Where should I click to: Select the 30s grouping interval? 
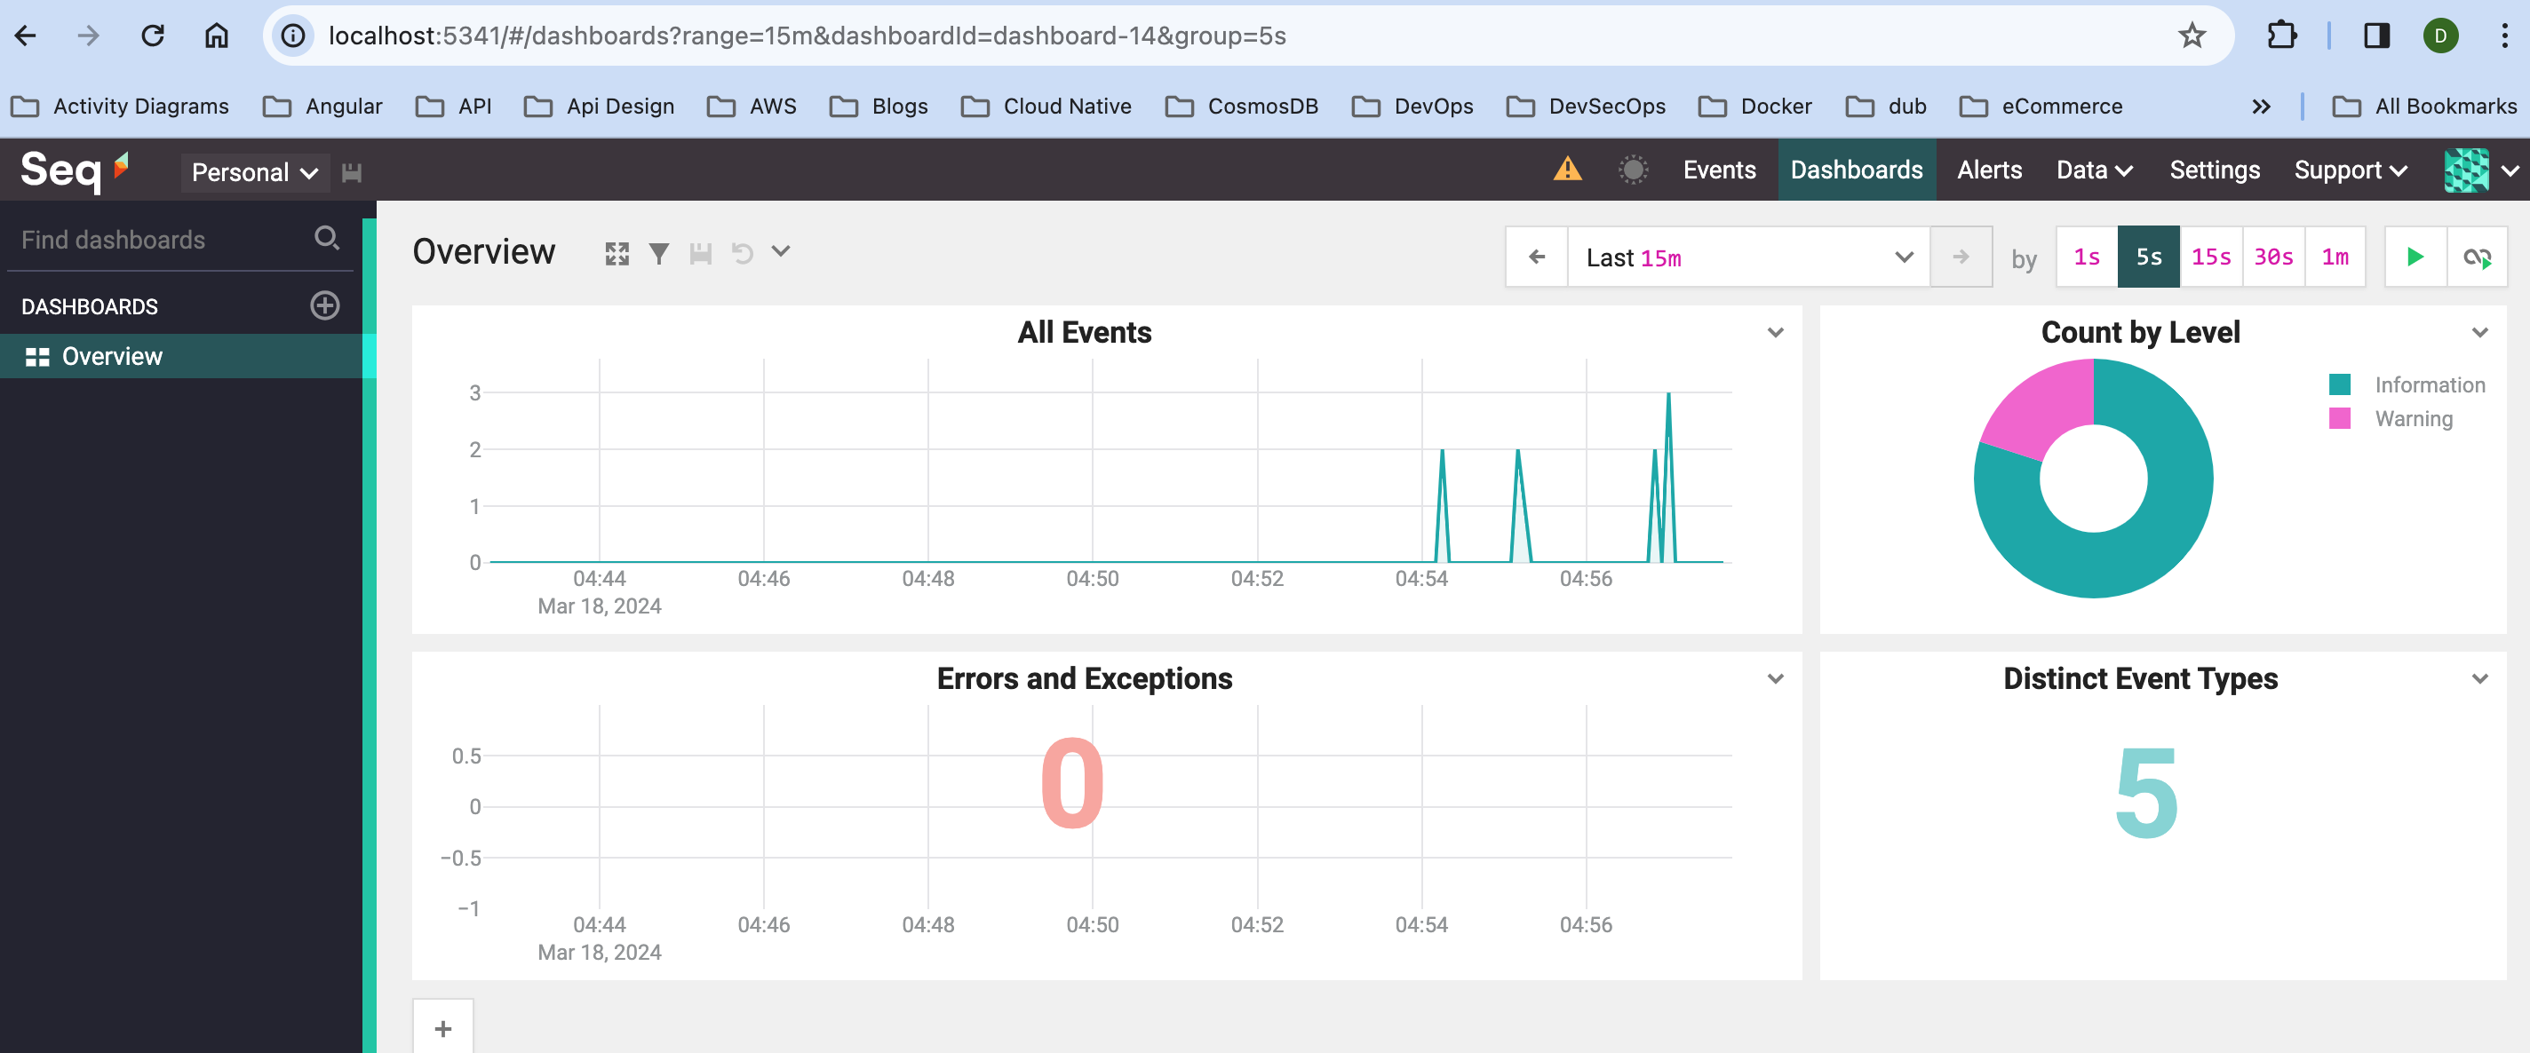(2271, 257)
